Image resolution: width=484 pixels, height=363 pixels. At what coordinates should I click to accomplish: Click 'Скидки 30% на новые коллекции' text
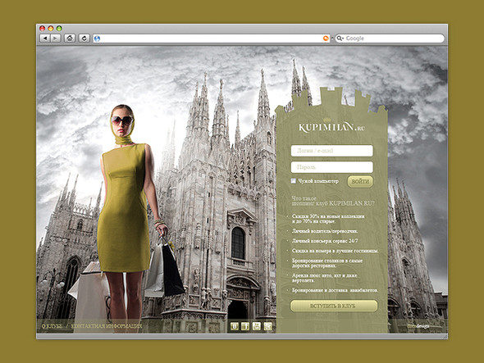pos(328,216)
